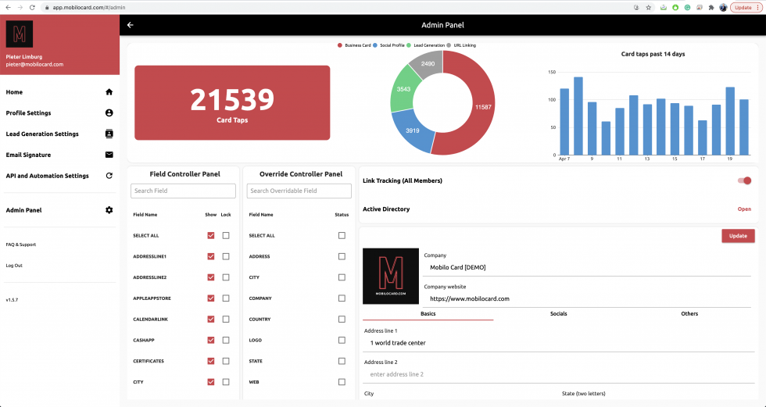Click the Home icon in sidebar

pyautogui.click(x=109, y=92)
